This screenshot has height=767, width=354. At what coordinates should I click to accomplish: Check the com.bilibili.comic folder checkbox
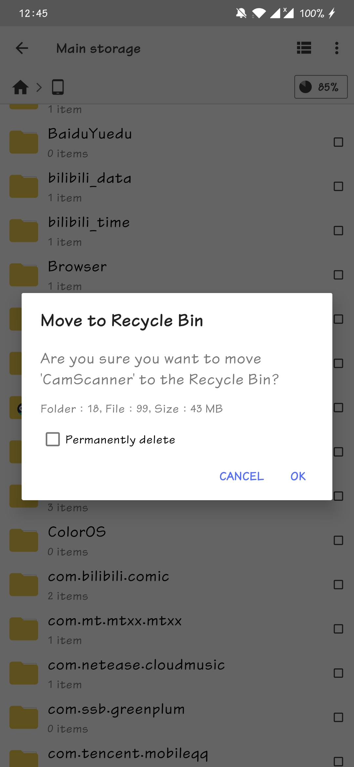(338, 585)
